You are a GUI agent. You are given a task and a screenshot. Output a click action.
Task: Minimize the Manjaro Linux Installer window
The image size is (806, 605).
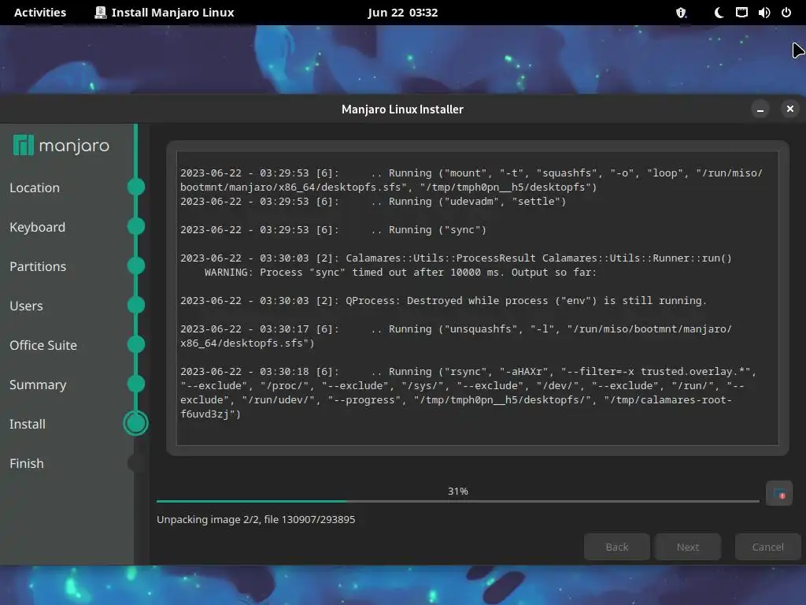coord(760,109)
